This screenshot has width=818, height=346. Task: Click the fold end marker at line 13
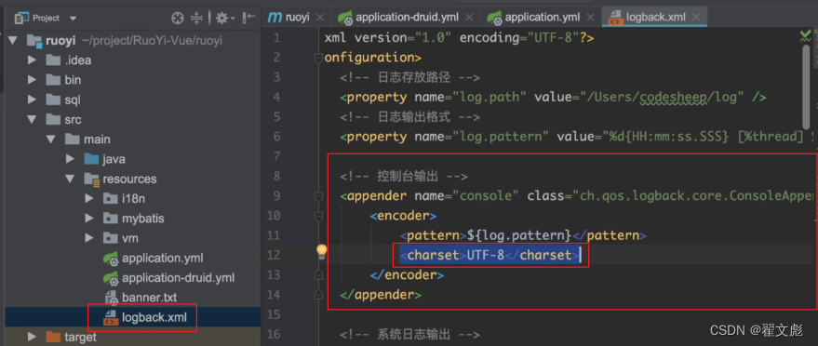(318, 274)
